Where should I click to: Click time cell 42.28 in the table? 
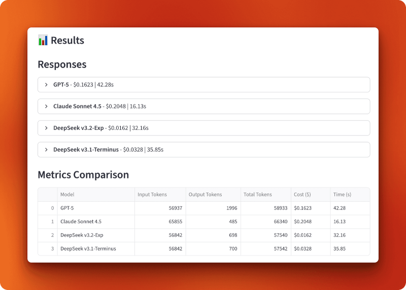pos(350,208)
